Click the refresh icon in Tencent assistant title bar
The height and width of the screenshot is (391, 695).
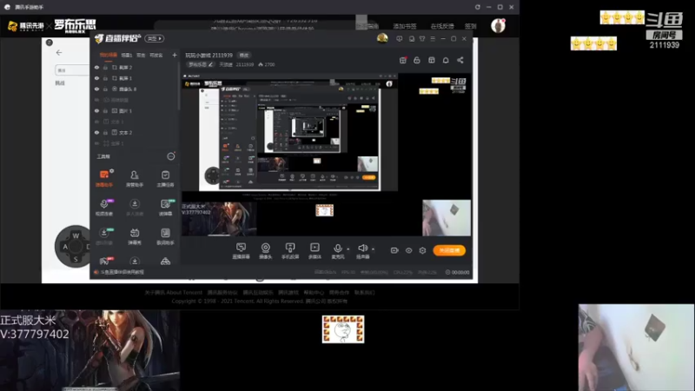pyautogui.click(x=477, y=7)
